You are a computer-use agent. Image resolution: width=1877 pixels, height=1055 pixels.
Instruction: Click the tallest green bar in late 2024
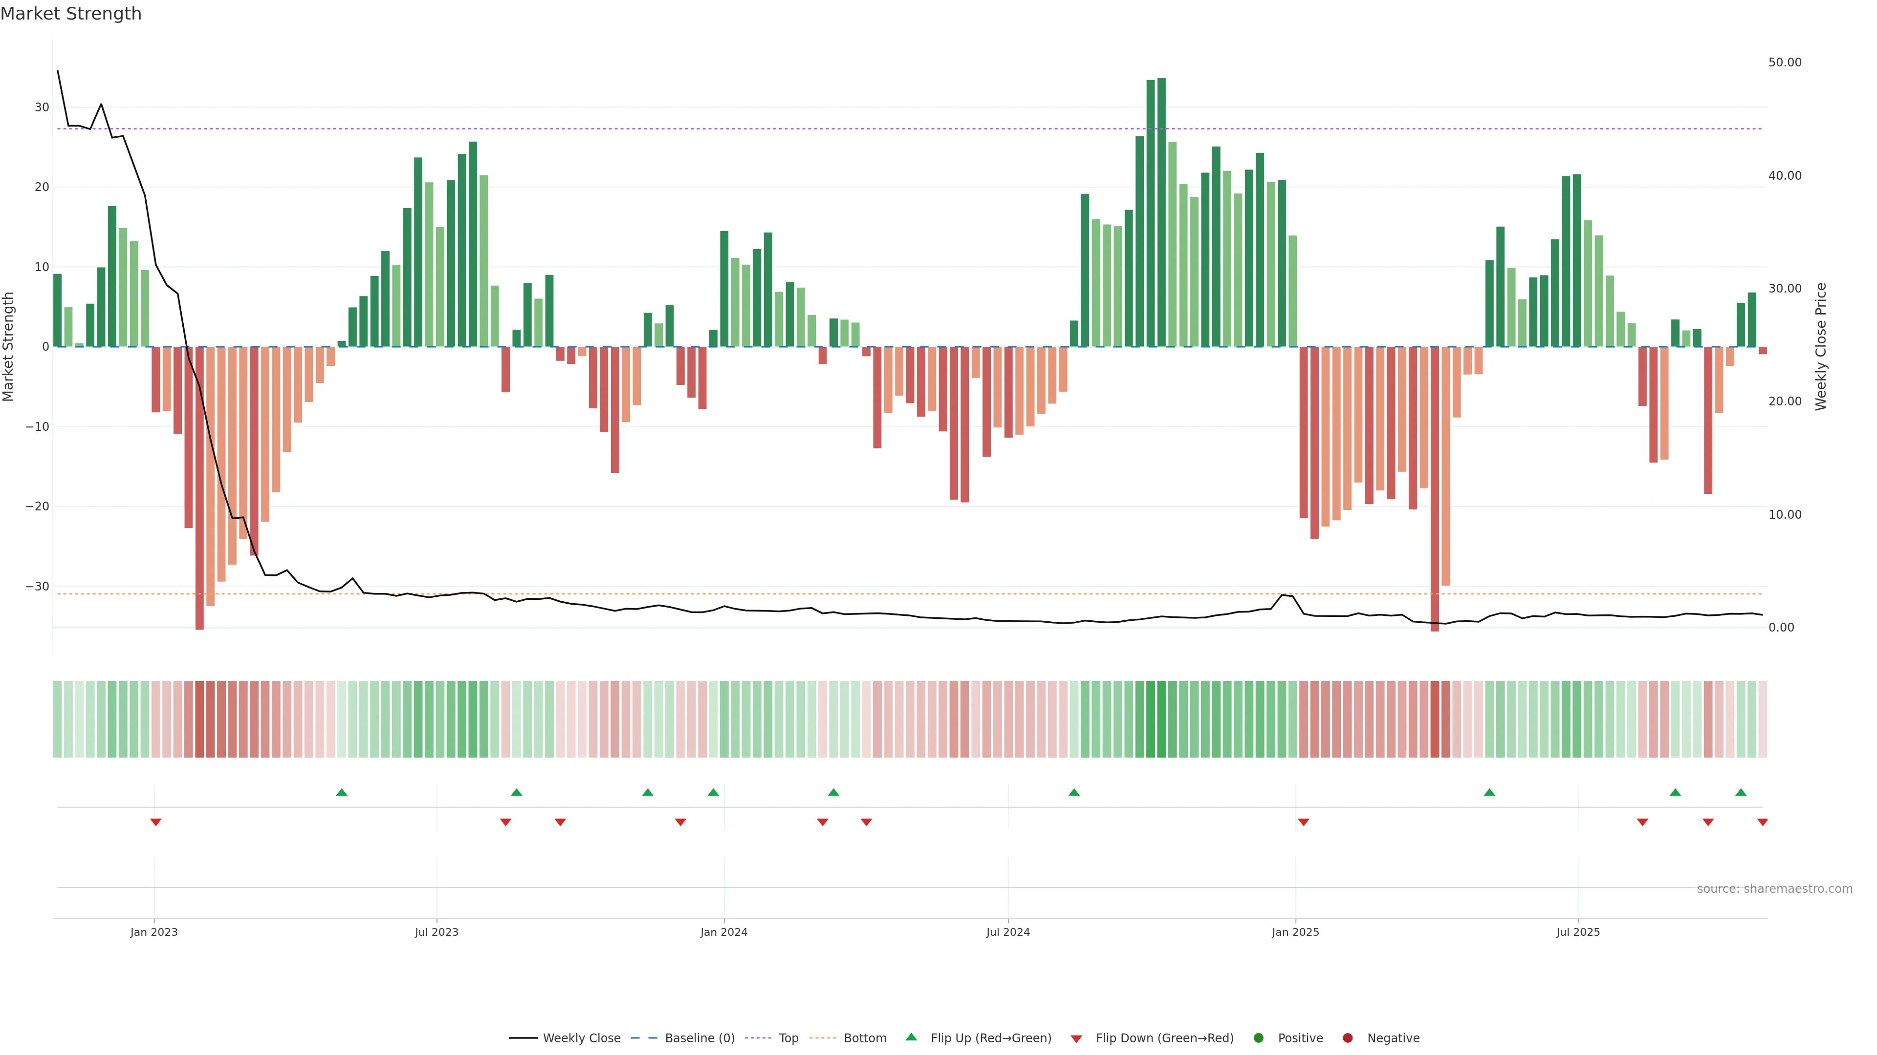1161,211
